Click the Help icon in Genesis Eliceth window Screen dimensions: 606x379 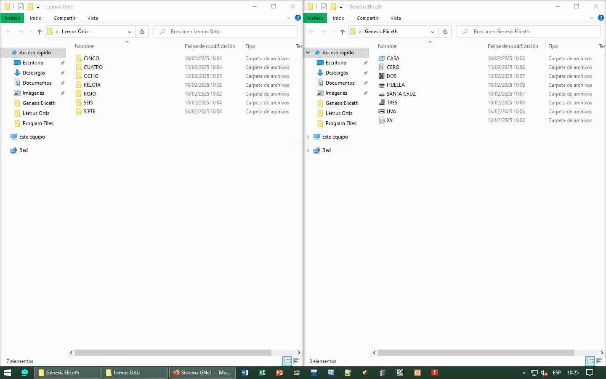[601, 18]
